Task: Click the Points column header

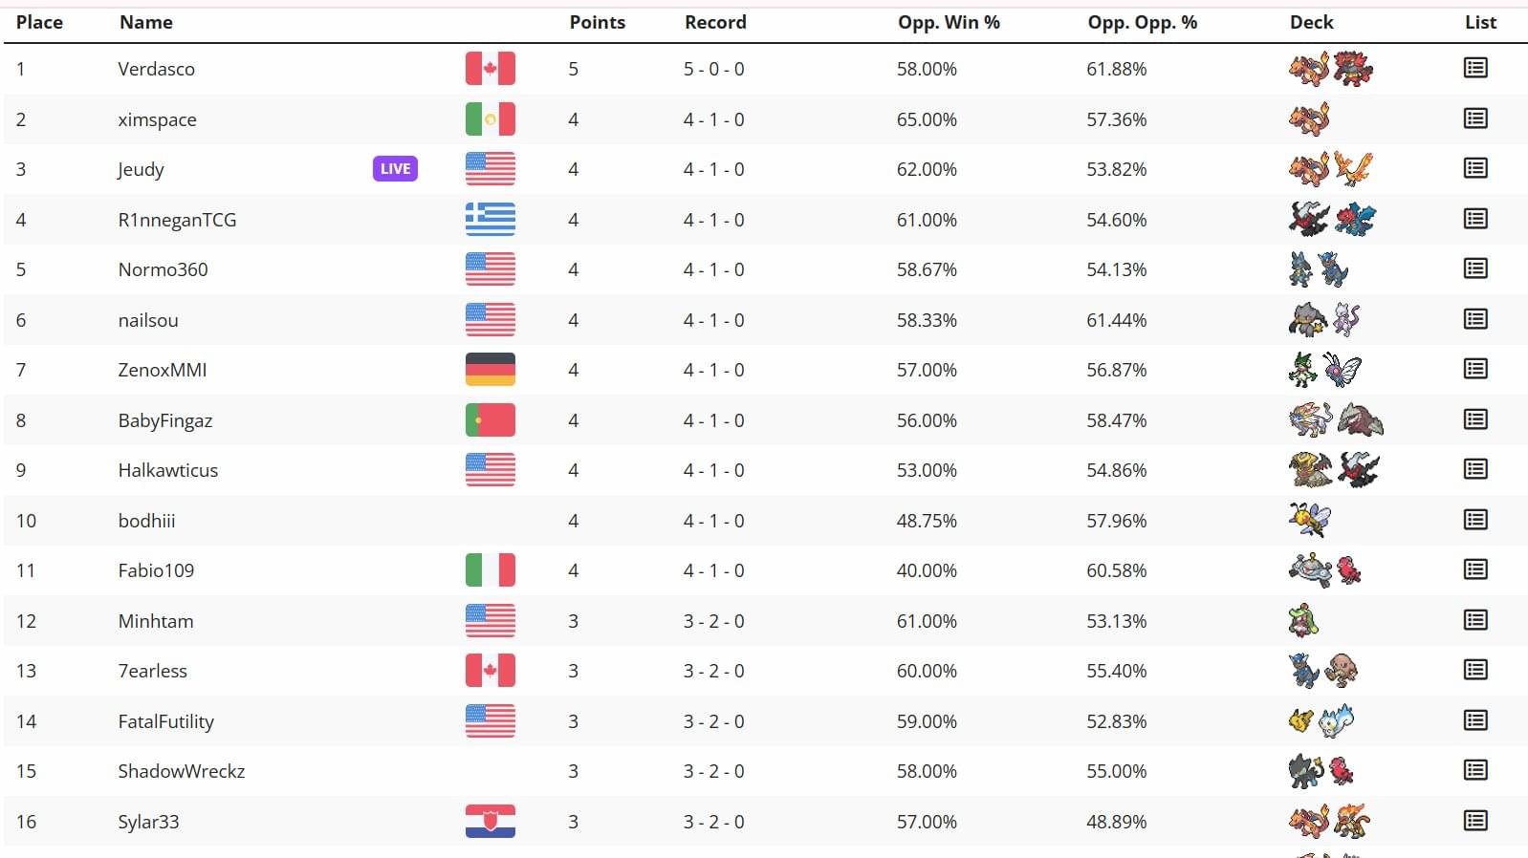Action: [597, 22]
